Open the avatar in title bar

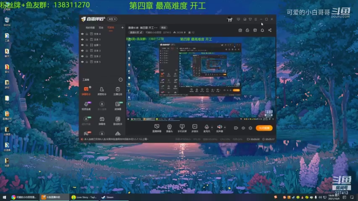point(230,20)
